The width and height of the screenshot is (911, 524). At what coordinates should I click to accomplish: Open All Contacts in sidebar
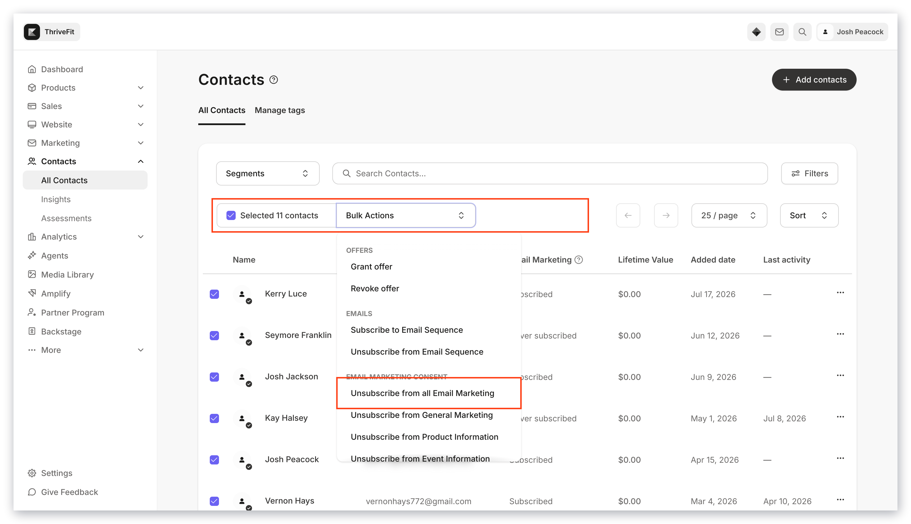85,180
